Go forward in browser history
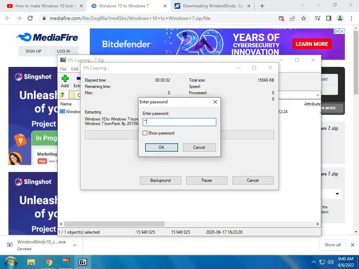The height and width of the screenshot is (269, 359). click(19, 18)
